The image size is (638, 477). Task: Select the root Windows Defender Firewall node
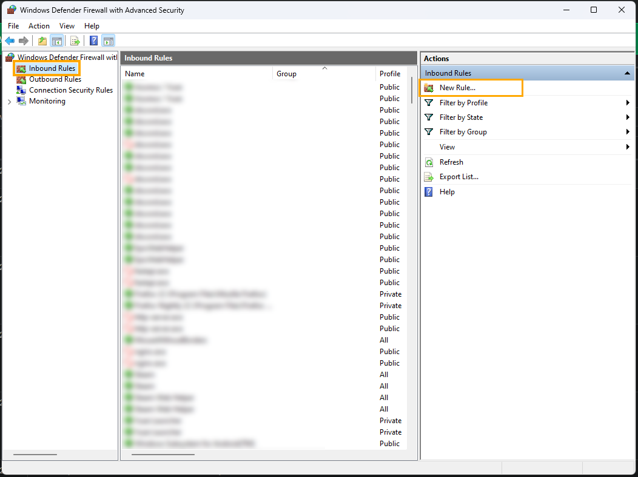[67, 58]
